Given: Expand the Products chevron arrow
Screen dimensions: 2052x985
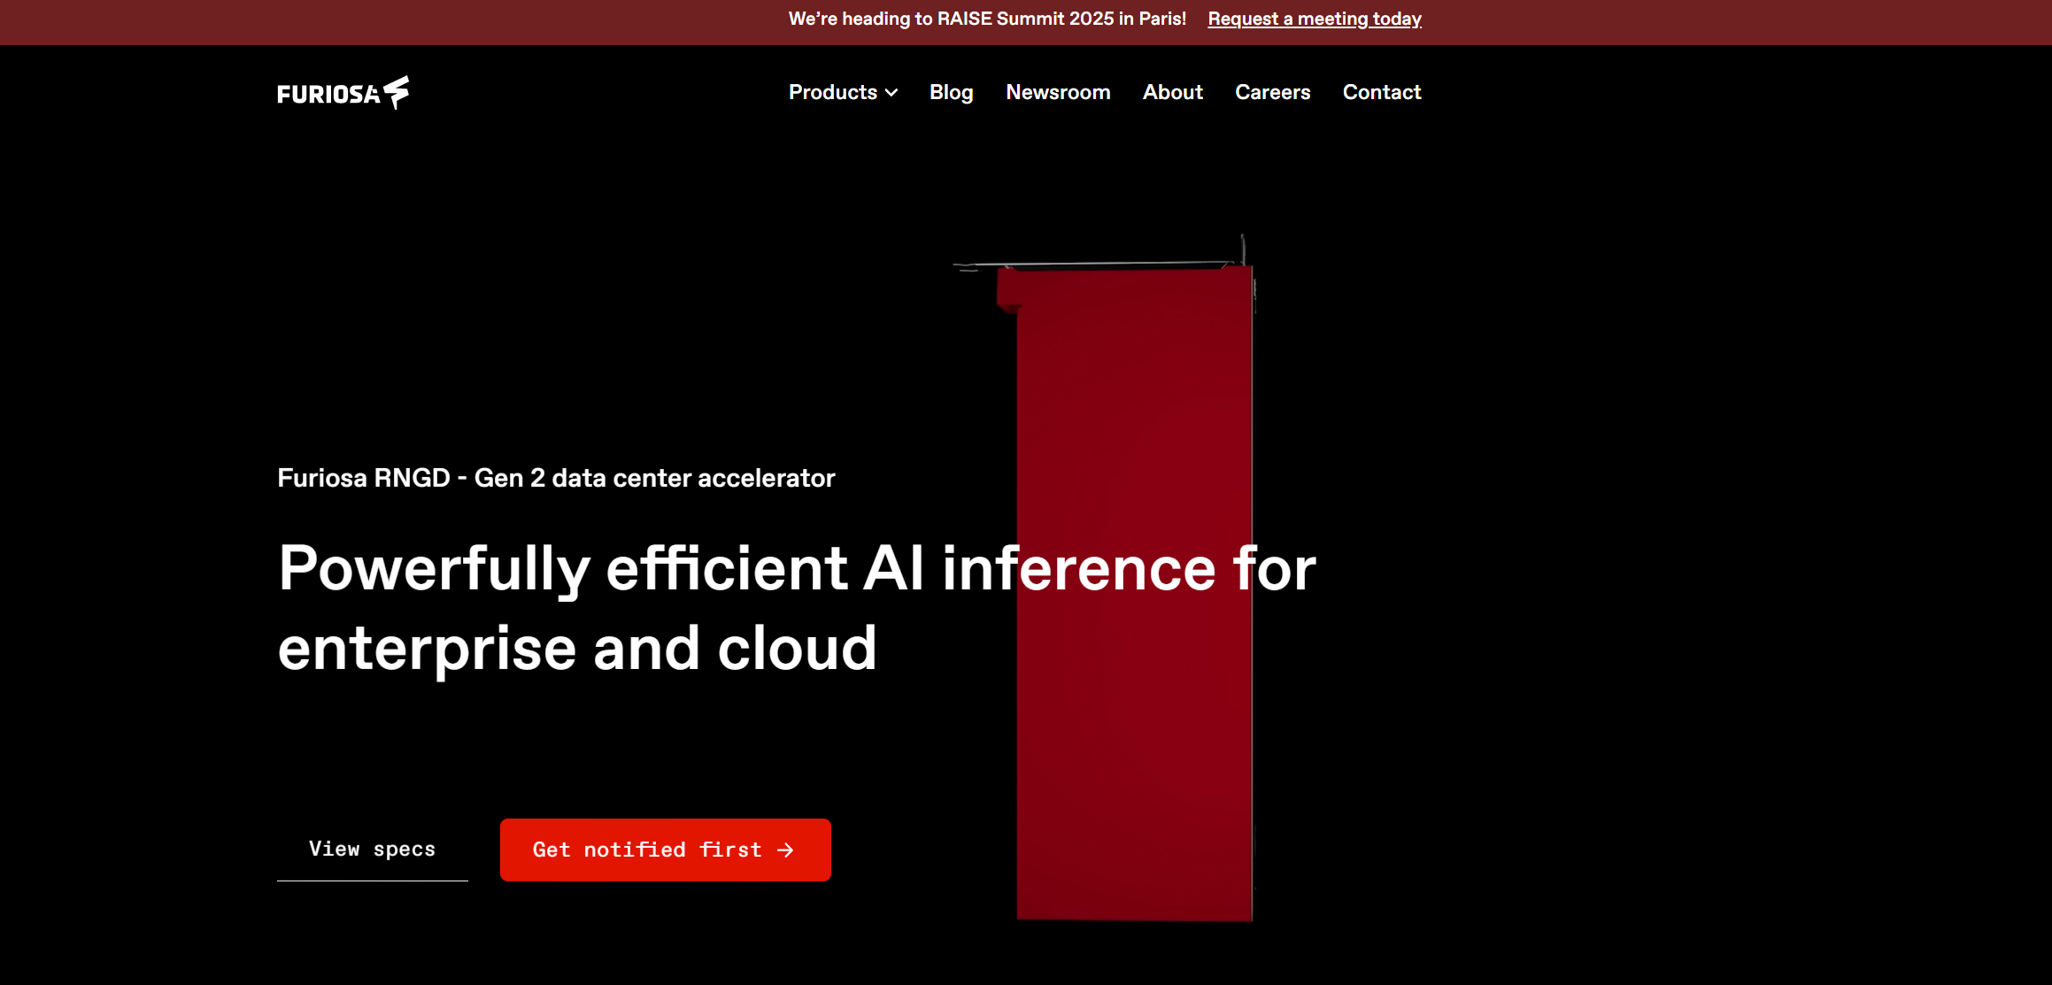Looking at the screenshot, I should click(x=891, y=93).
